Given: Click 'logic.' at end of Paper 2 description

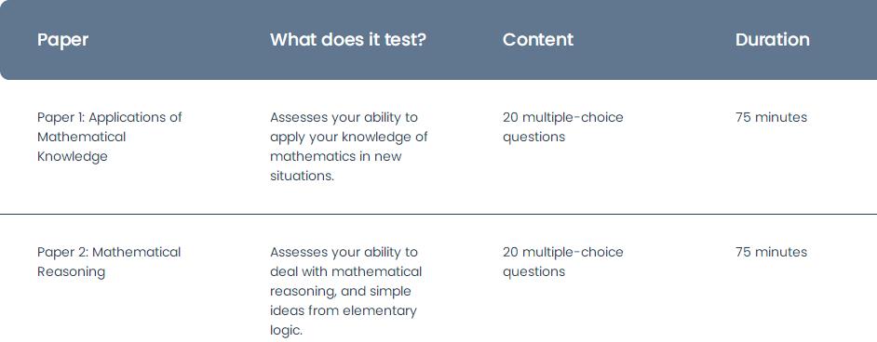Looking at the screenshot, I should pyautogui.click(x=286, y=330).
